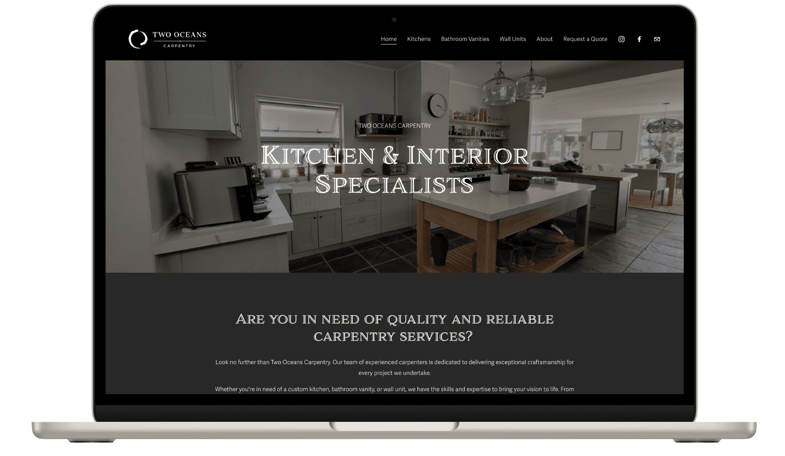Click the Request a Quote button
This screenshot has width=785, height=456.
pyautogui.click(x=585, y=39)
